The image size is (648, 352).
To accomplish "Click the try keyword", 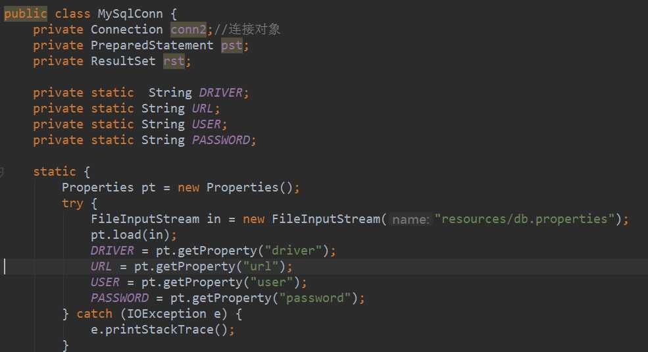I will (x=72, y=203).
